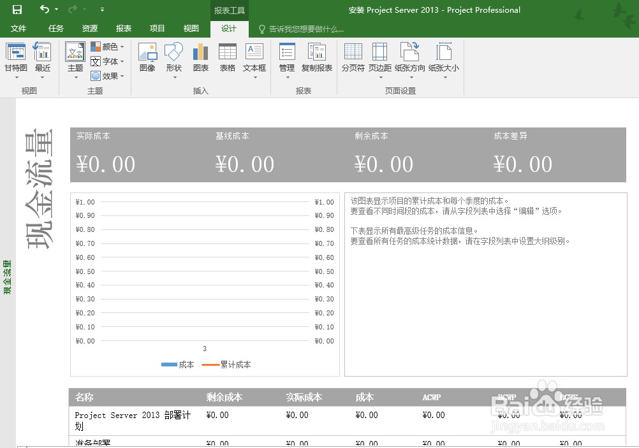Switch to the 项目 ribbon tab
The image size is (639, 448).
(158, 29)
